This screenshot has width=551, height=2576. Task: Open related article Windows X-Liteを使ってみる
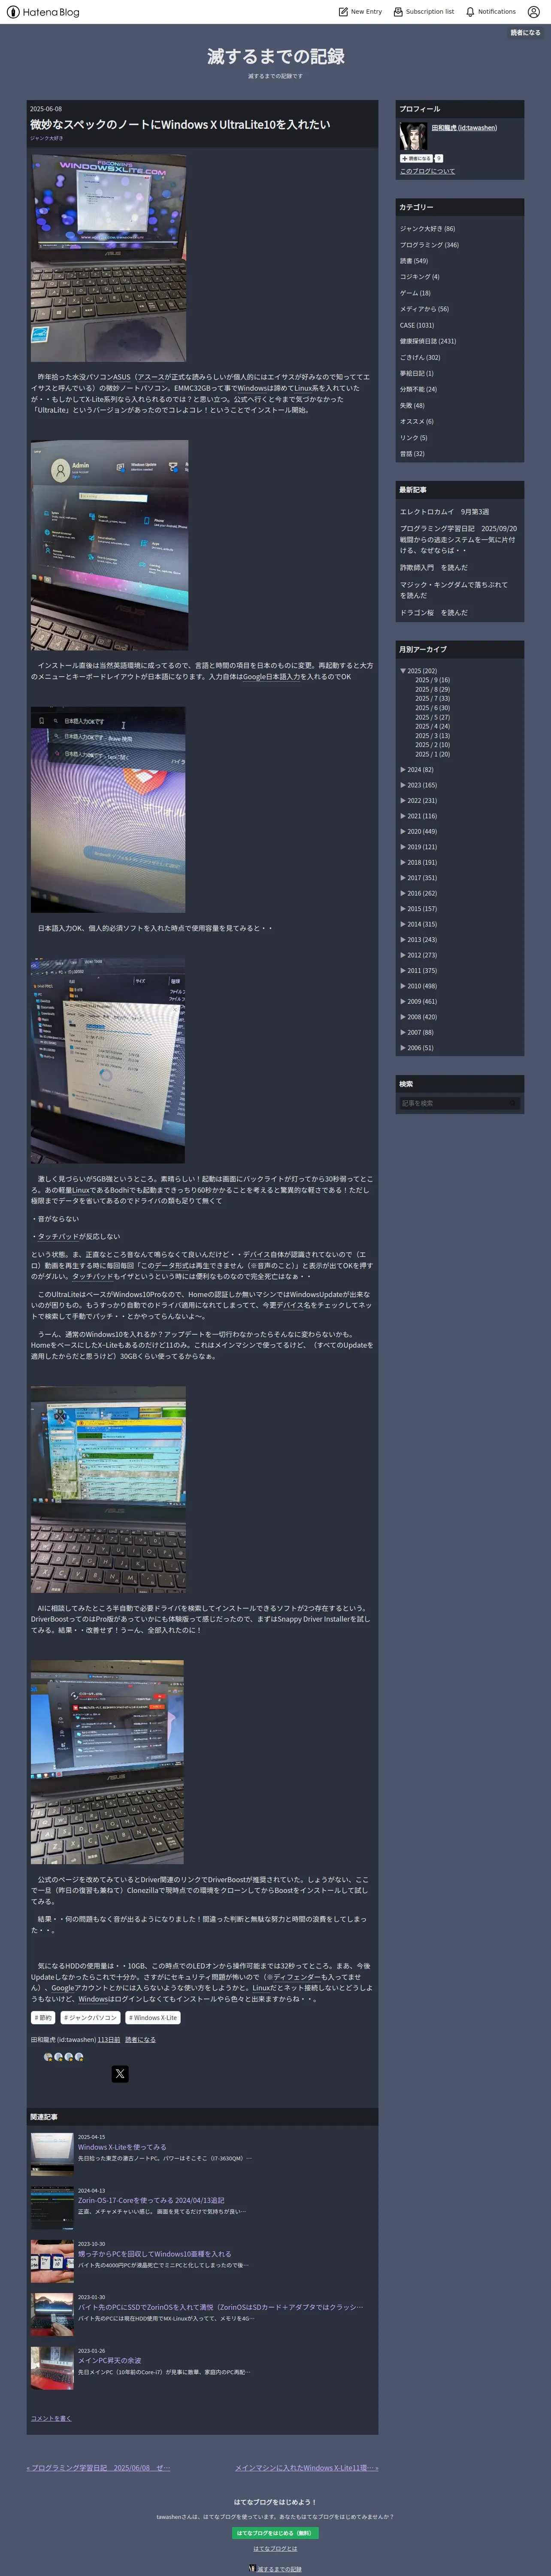pyautogui.click(x=122, y=2147)
